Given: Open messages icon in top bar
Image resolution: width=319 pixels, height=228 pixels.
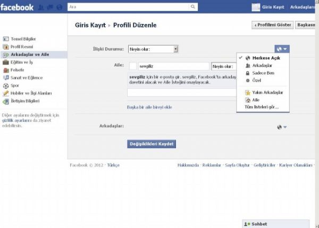Looking at the screenshot, I should pyautogui.click(x=50, y=7).
